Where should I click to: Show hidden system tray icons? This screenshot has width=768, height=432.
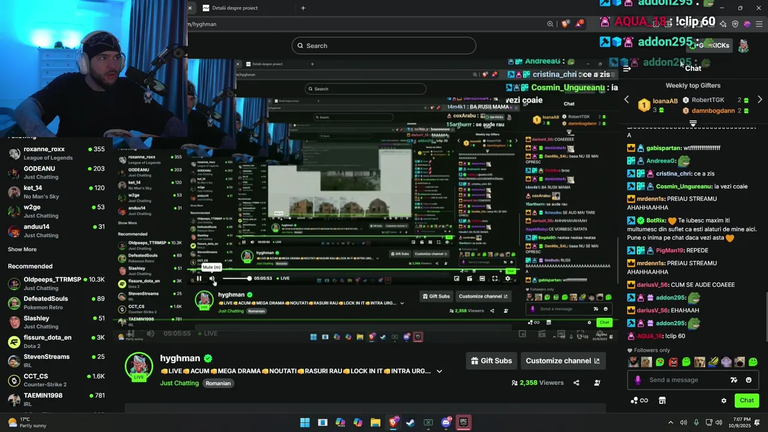(671, 422)
